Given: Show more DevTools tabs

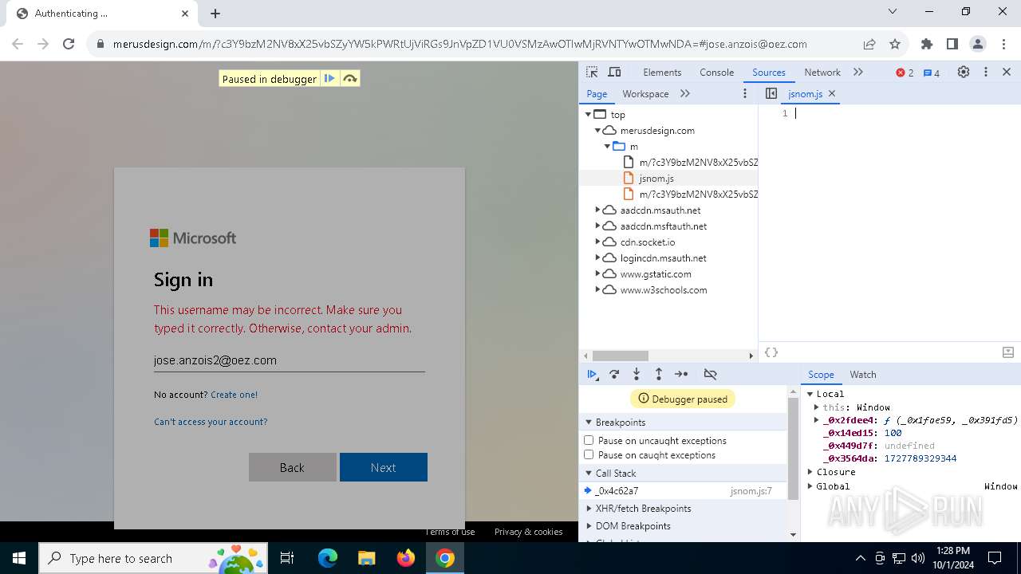Looking at the screenshot, I should coord(858,72).
